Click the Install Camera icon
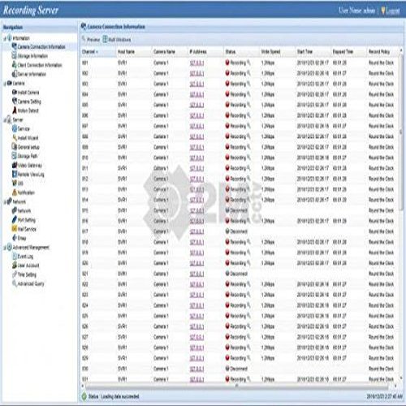Viewport: 406px width, 406px height. [x=15, y=93]
